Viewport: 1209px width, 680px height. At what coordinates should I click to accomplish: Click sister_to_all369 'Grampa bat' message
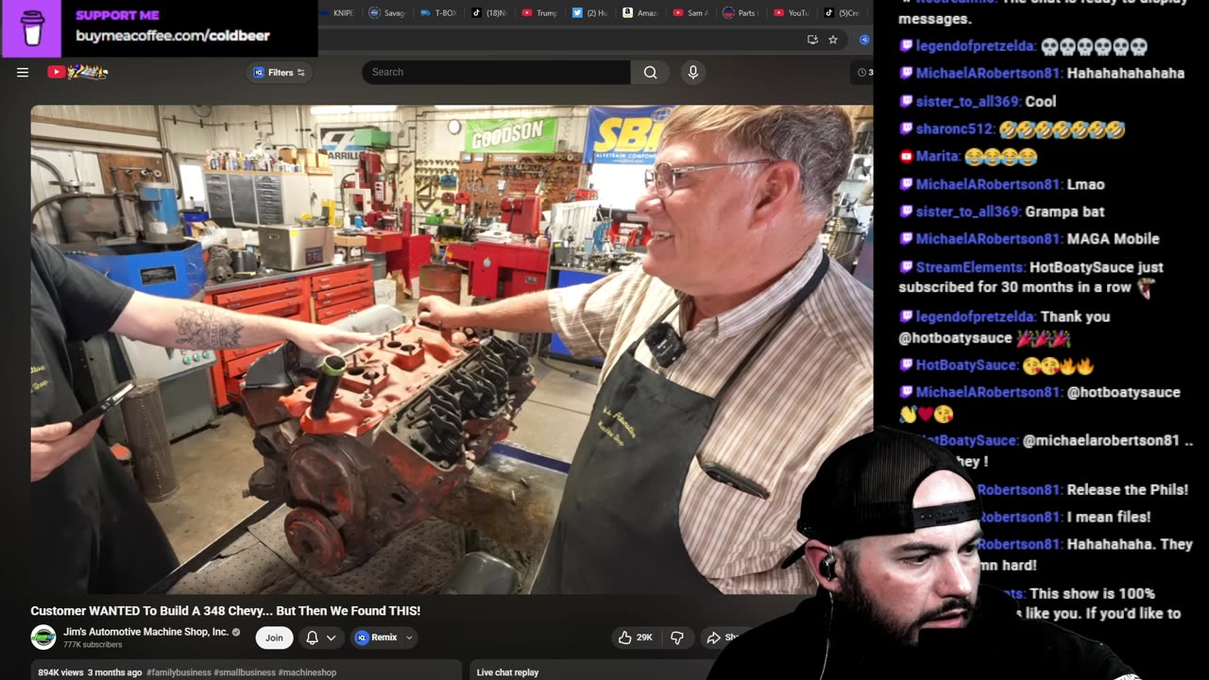pos(1002,212)
